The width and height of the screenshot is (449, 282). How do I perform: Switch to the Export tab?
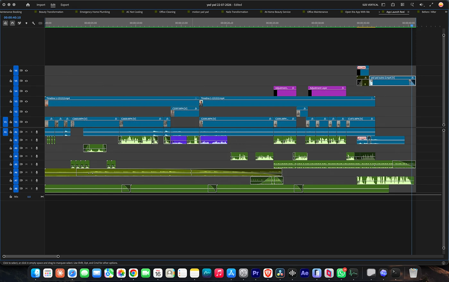tap(65, 5)
